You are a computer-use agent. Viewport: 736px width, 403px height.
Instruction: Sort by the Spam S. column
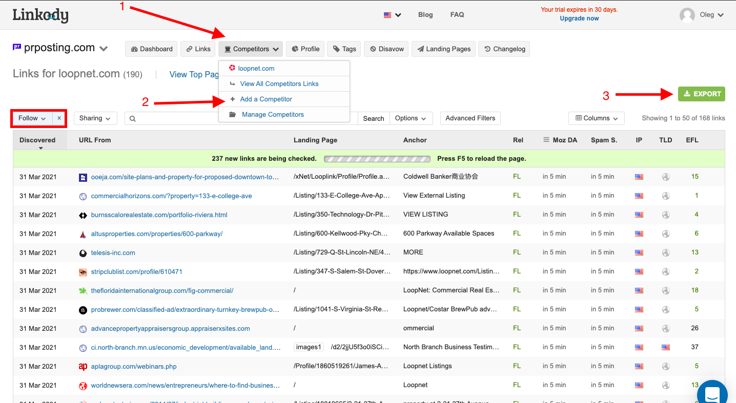tap(604, 140)
